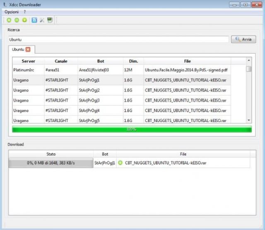265x230 pixels.
Task: Minimize the Xdcc Downloader window
Action: tap(234, 5)
